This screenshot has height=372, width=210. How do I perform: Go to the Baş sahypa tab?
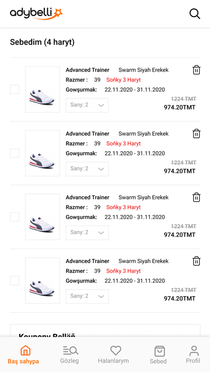click(x=24, y=355)
